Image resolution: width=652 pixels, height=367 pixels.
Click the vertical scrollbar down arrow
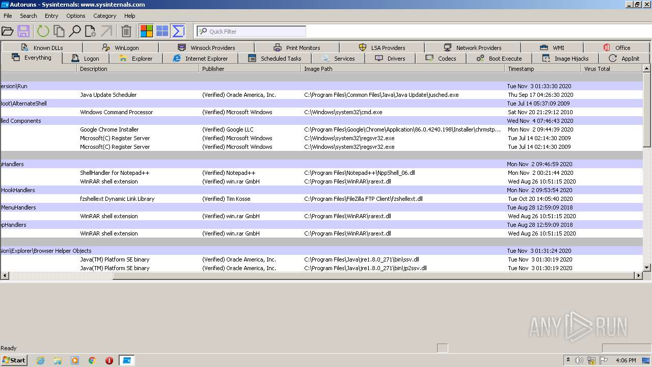click(x=647, y=267)
